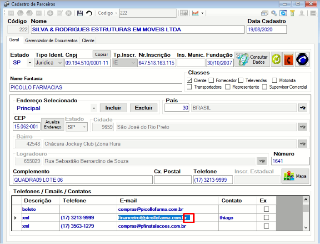Open the Codigo search type dropdown

click(116, 13)
